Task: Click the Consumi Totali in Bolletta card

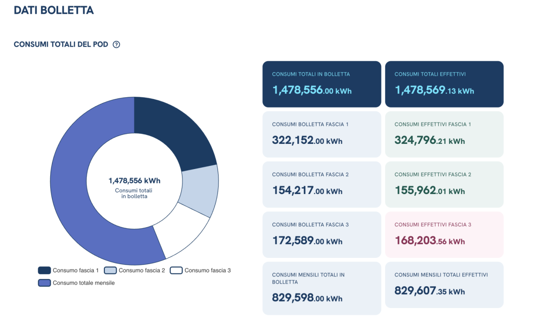Action: (322, 84)
